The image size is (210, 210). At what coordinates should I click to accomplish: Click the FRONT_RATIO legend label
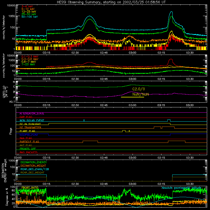tap(30, 188)
